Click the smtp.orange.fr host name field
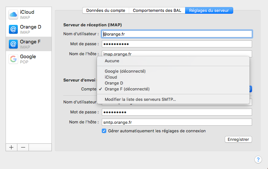 point(177,122)
